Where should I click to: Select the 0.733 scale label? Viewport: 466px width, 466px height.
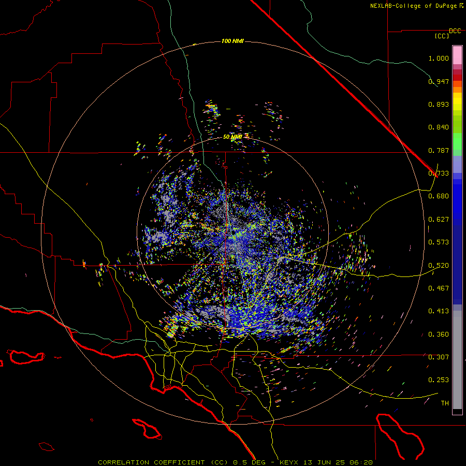[x=439, y=173]
